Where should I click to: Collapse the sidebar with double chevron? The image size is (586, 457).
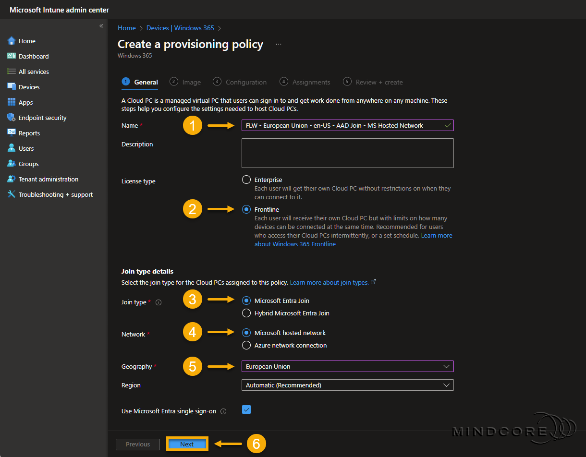(101, 26)
